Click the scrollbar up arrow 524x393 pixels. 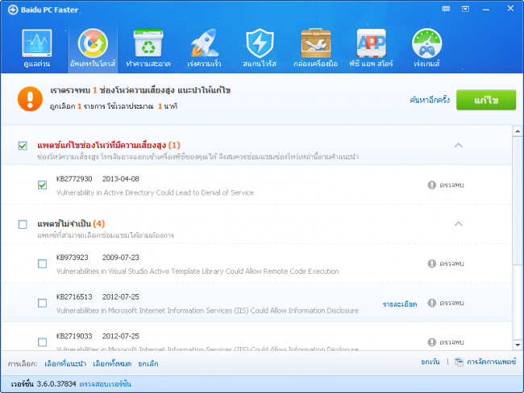(x=518, y=131)
